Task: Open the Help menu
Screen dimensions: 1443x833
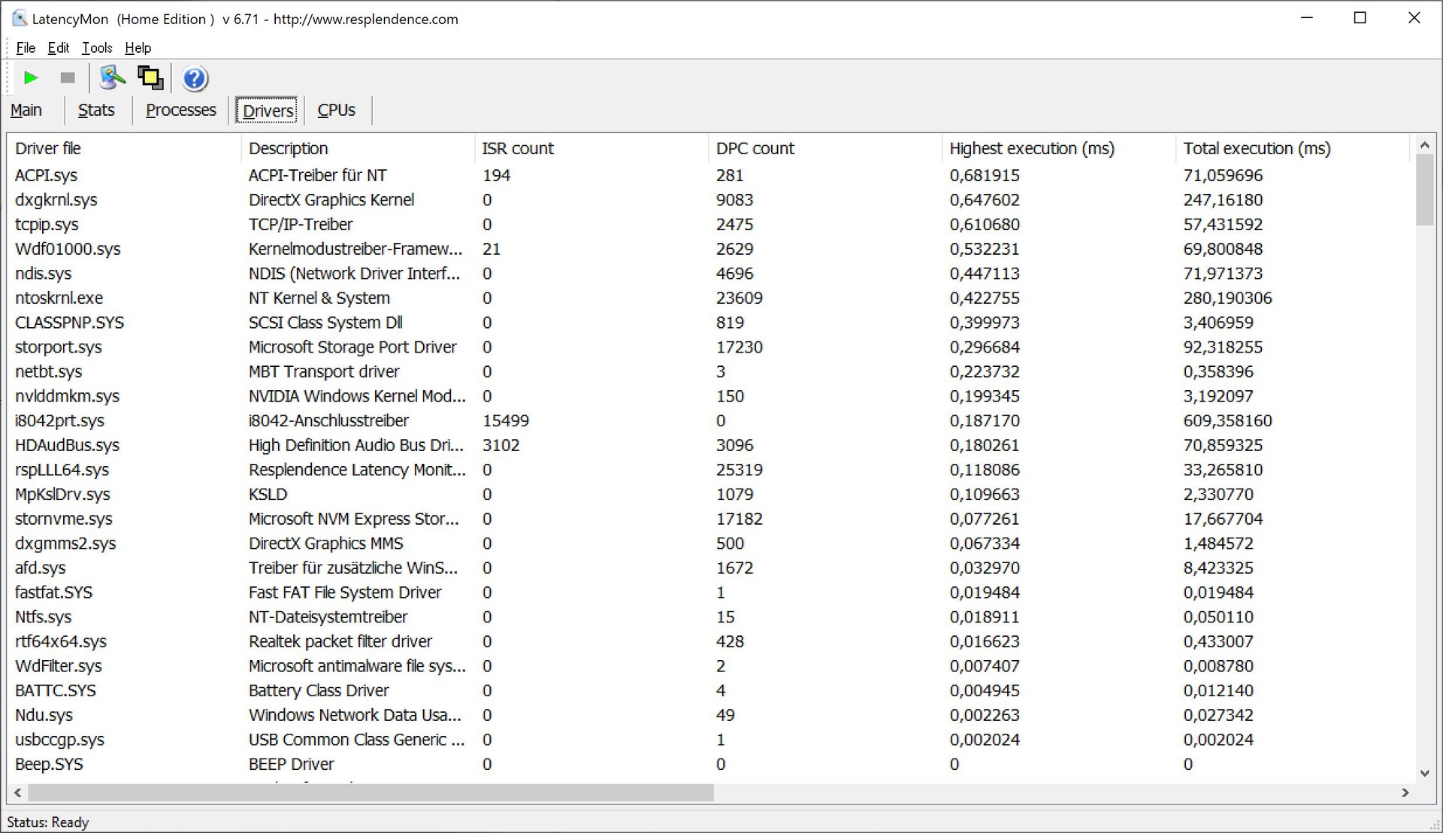Action: click(x=138, y=48)
